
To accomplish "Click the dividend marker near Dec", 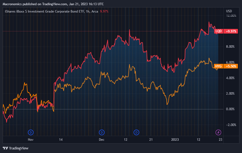I will click(102, 132).
